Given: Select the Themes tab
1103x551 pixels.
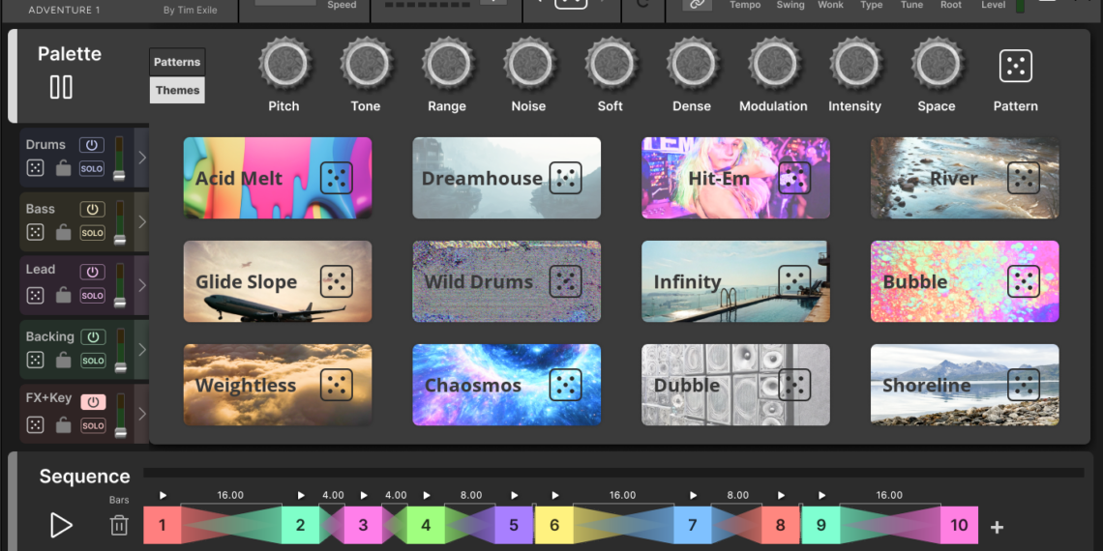Looking at the screenshot, I should point(177,90).
